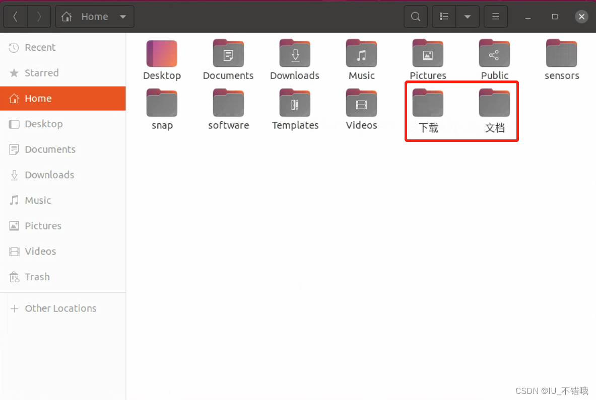Select the Documents folder icon
The width and height of the screenshot is (596, 400).
coord(228,53)
